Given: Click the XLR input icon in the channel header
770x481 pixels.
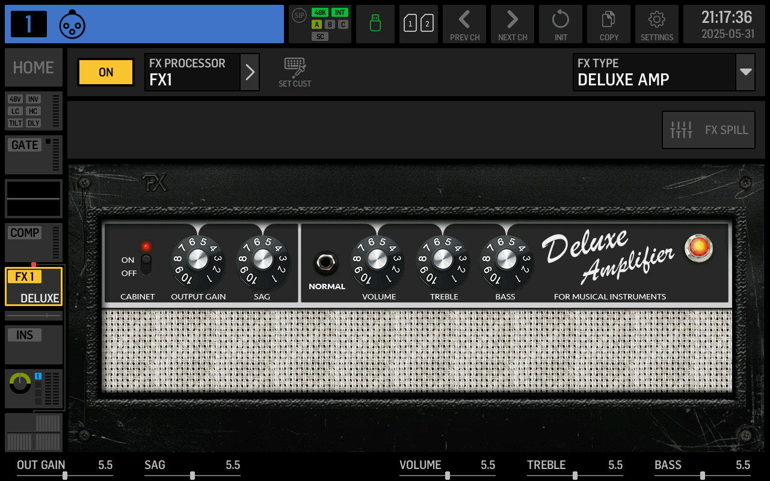Looking at the screenshot, I should [72, 24].
